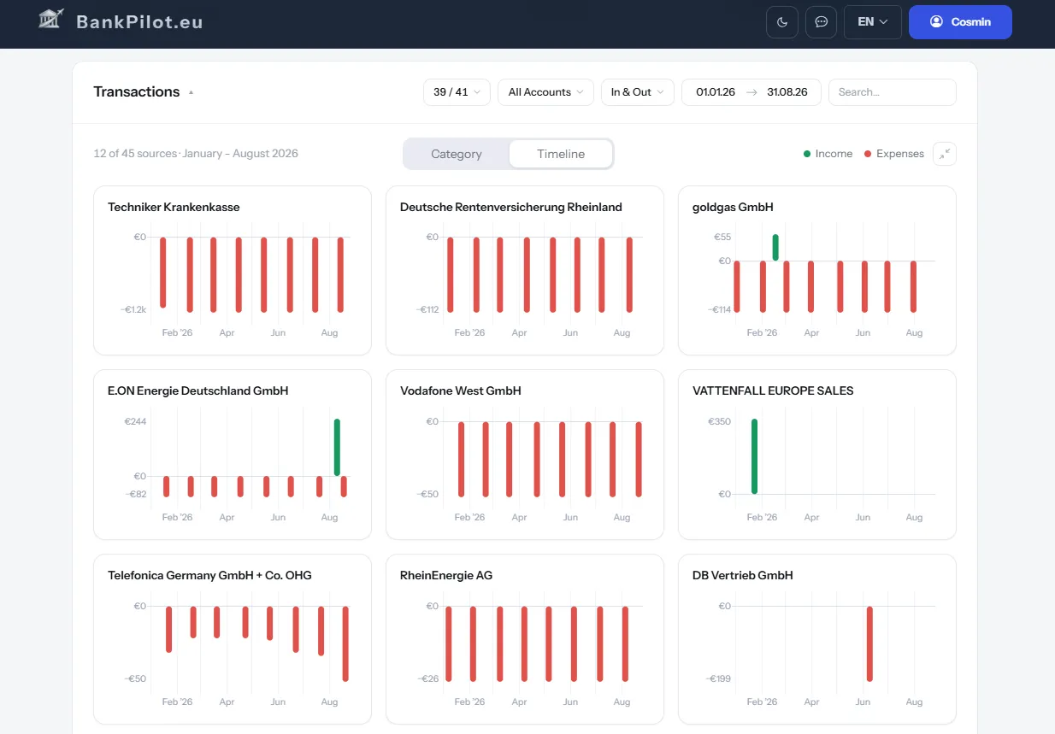Toggle dark mode moon icon
1055x734 pixels.
click(x=782, y=22)
